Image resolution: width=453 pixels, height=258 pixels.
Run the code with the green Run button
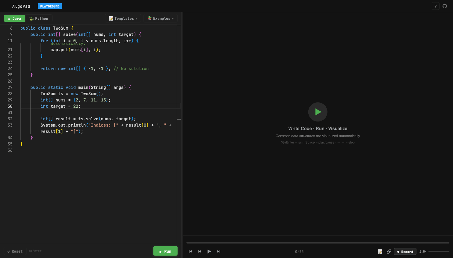tap(165, 251)
